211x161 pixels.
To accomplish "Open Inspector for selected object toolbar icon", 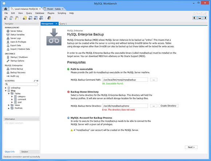I will (x=17, y=18).
